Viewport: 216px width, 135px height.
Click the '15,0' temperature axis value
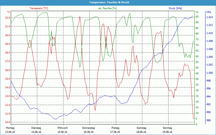[x=8, y=79]
